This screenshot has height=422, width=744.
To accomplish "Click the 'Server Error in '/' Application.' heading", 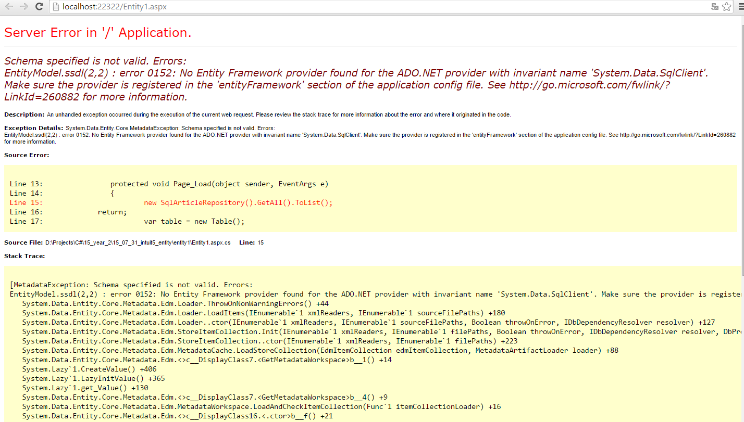I will (98, 32).
